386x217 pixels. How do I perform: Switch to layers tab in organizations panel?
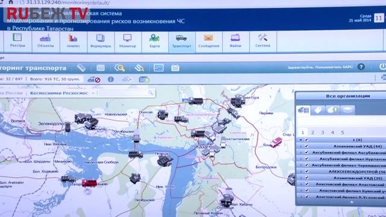(347, 110)
